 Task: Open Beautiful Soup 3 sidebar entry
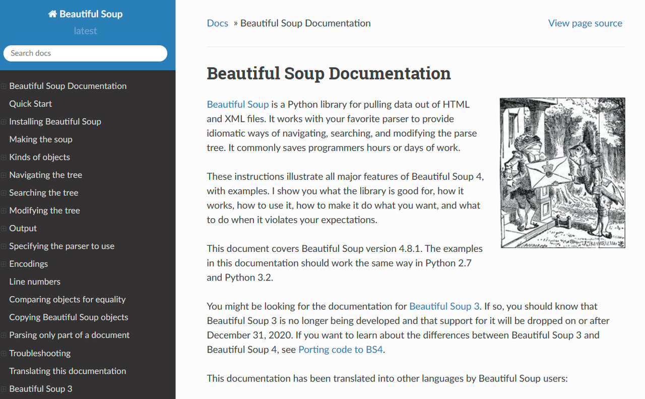pos(40,389)
